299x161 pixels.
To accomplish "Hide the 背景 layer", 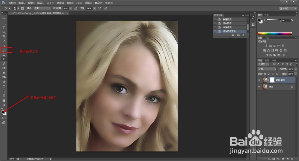I will [x=259, y=87].
